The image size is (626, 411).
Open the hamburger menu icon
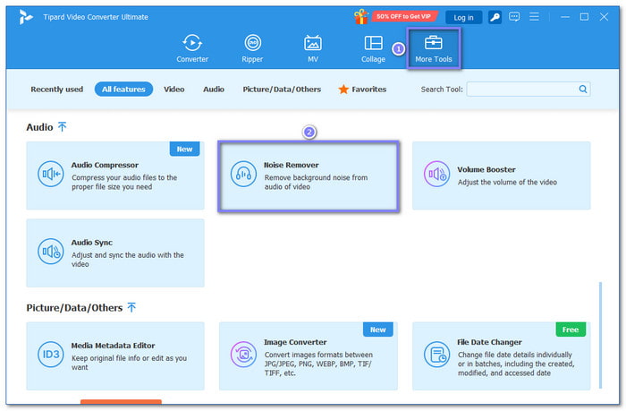(534, 17)
